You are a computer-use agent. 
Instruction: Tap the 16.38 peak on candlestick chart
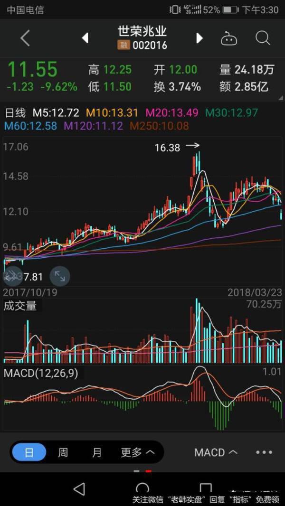tap(168, 148)
